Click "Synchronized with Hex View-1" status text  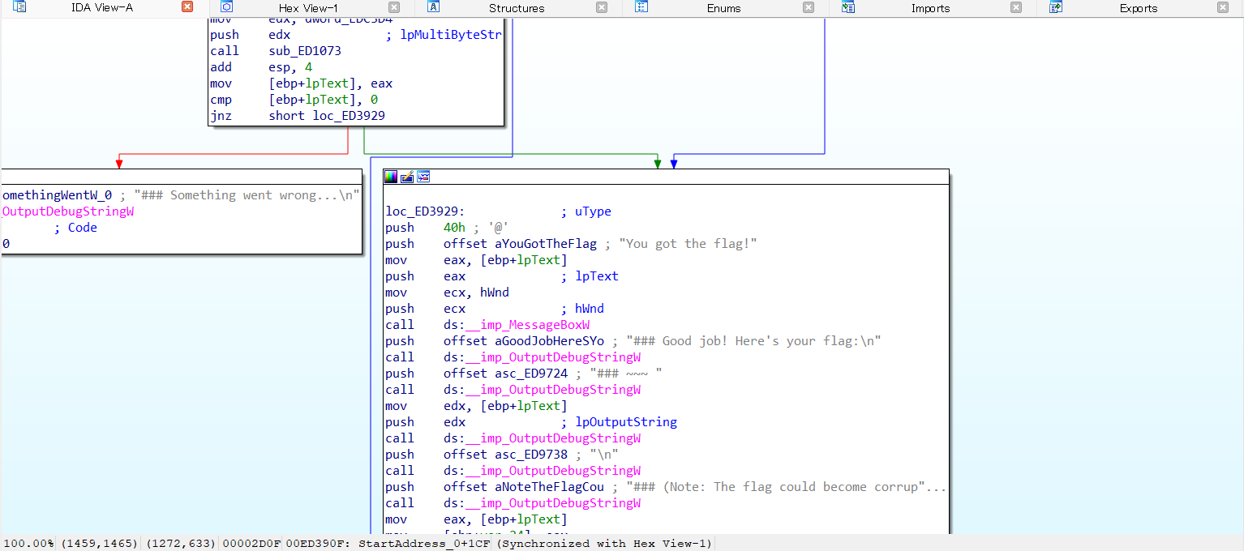[x=603, y=544]
